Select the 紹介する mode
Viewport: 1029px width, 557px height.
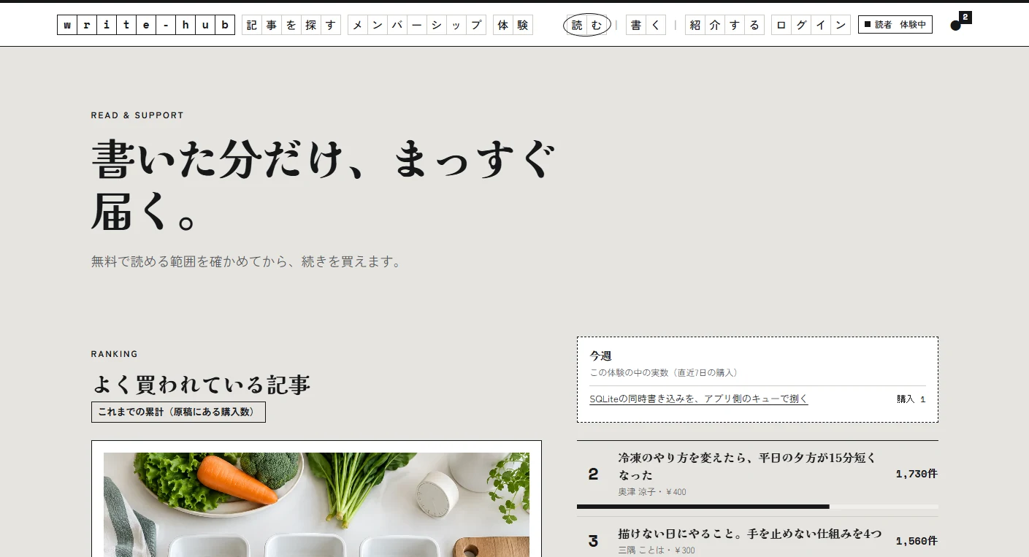pyautogui.click(x=724, y=25)
